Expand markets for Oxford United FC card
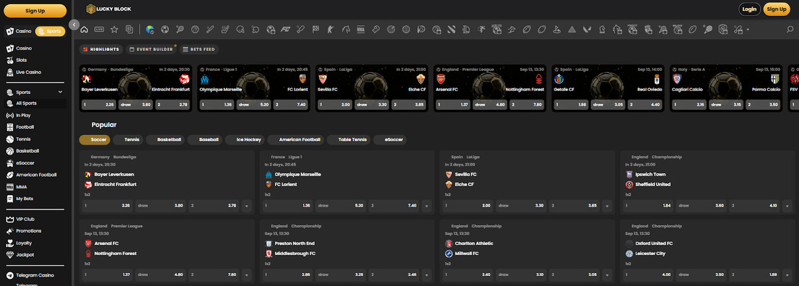This screenshot has width=799, height=286. (788, 275)
